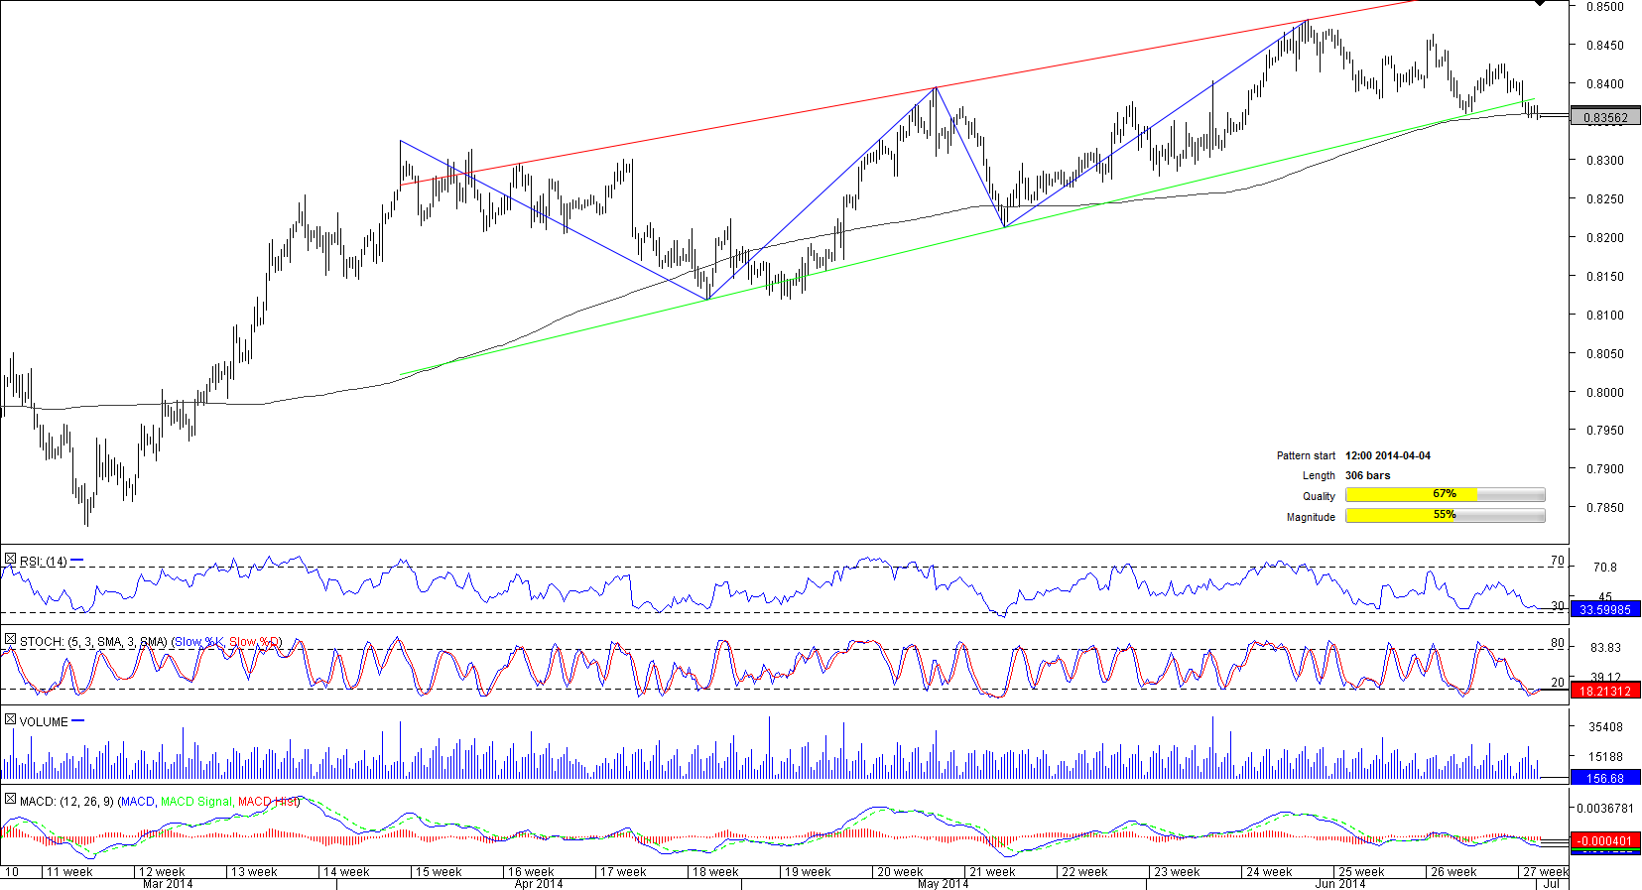1642x890 pixels.
Task: Click the Magnitude 55% progress bar
Action: point(1445,515)
